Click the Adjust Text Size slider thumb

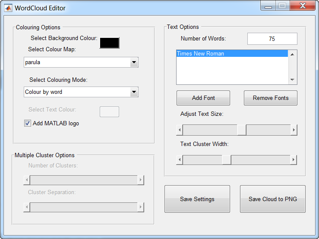pos(241,130)
